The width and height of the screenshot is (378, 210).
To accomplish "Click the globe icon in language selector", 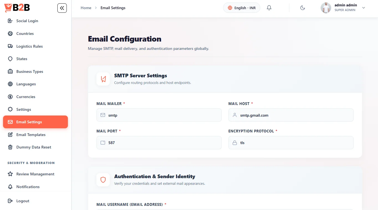I will (x=230, y=8).
